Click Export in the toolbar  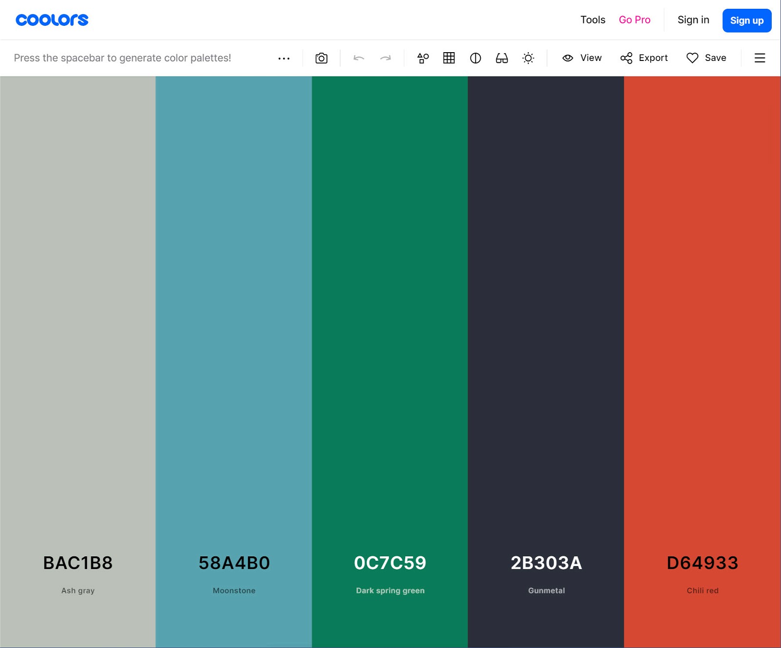click(x=644, y=58)
